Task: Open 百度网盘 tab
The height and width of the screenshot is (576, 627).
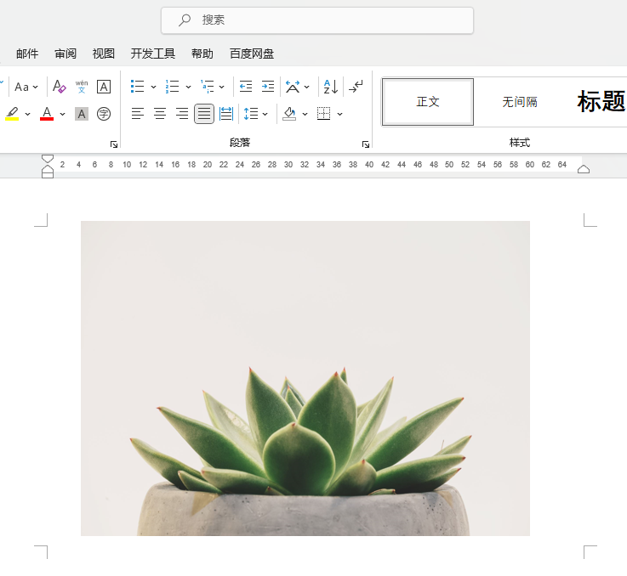Action: tap(252, 54)
